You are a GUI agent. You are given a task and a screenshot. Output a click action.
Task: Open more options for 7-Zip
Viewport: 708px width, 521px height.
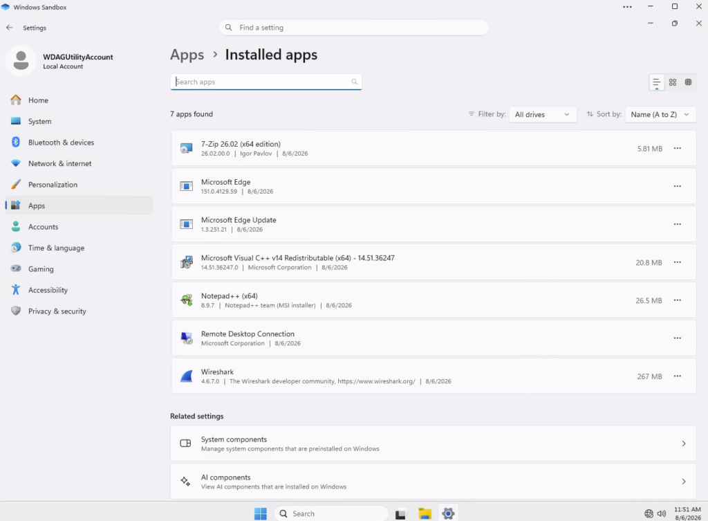point(678,148)
